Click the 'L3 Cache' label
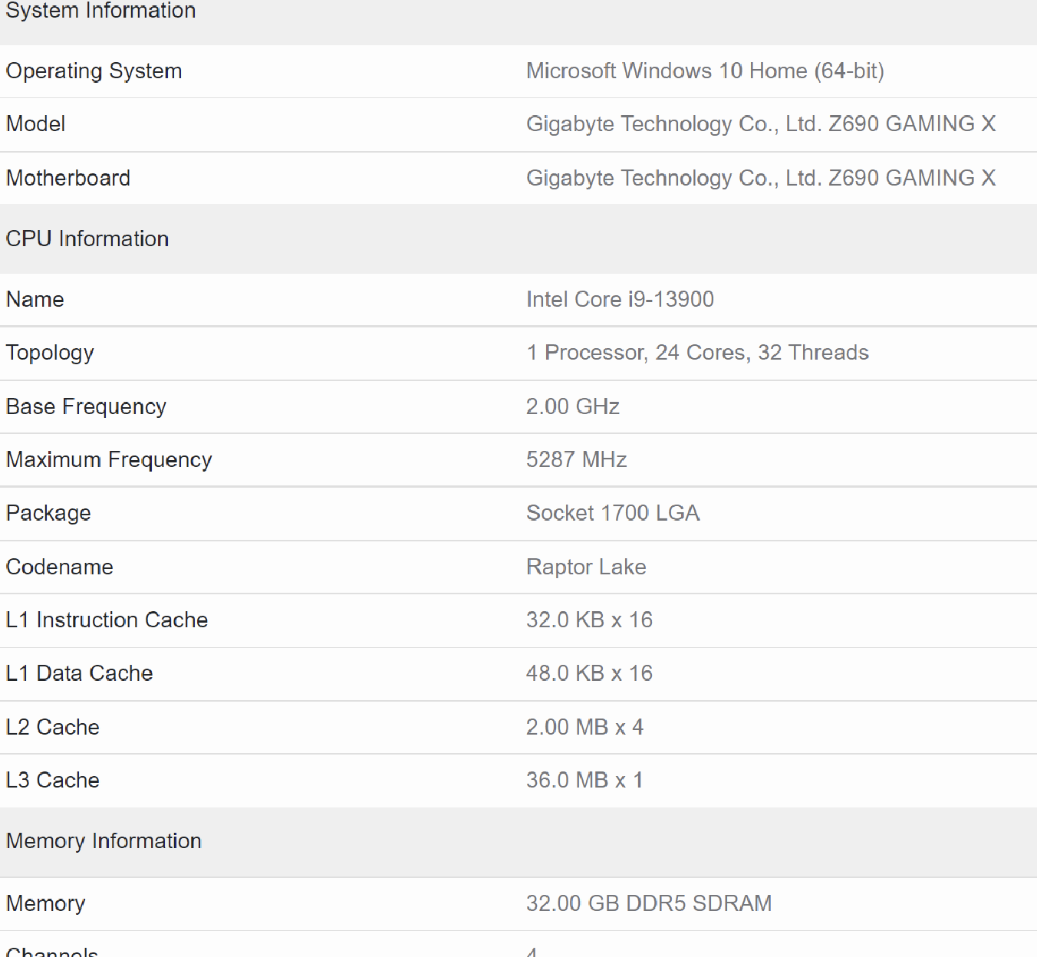 coord(52,780)
